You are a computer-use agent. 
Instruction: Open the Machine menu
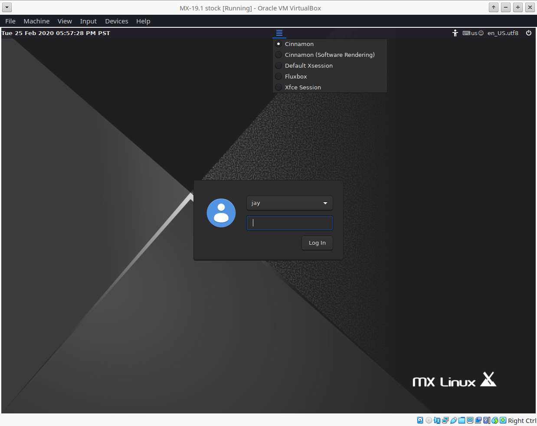coord(36,21)
